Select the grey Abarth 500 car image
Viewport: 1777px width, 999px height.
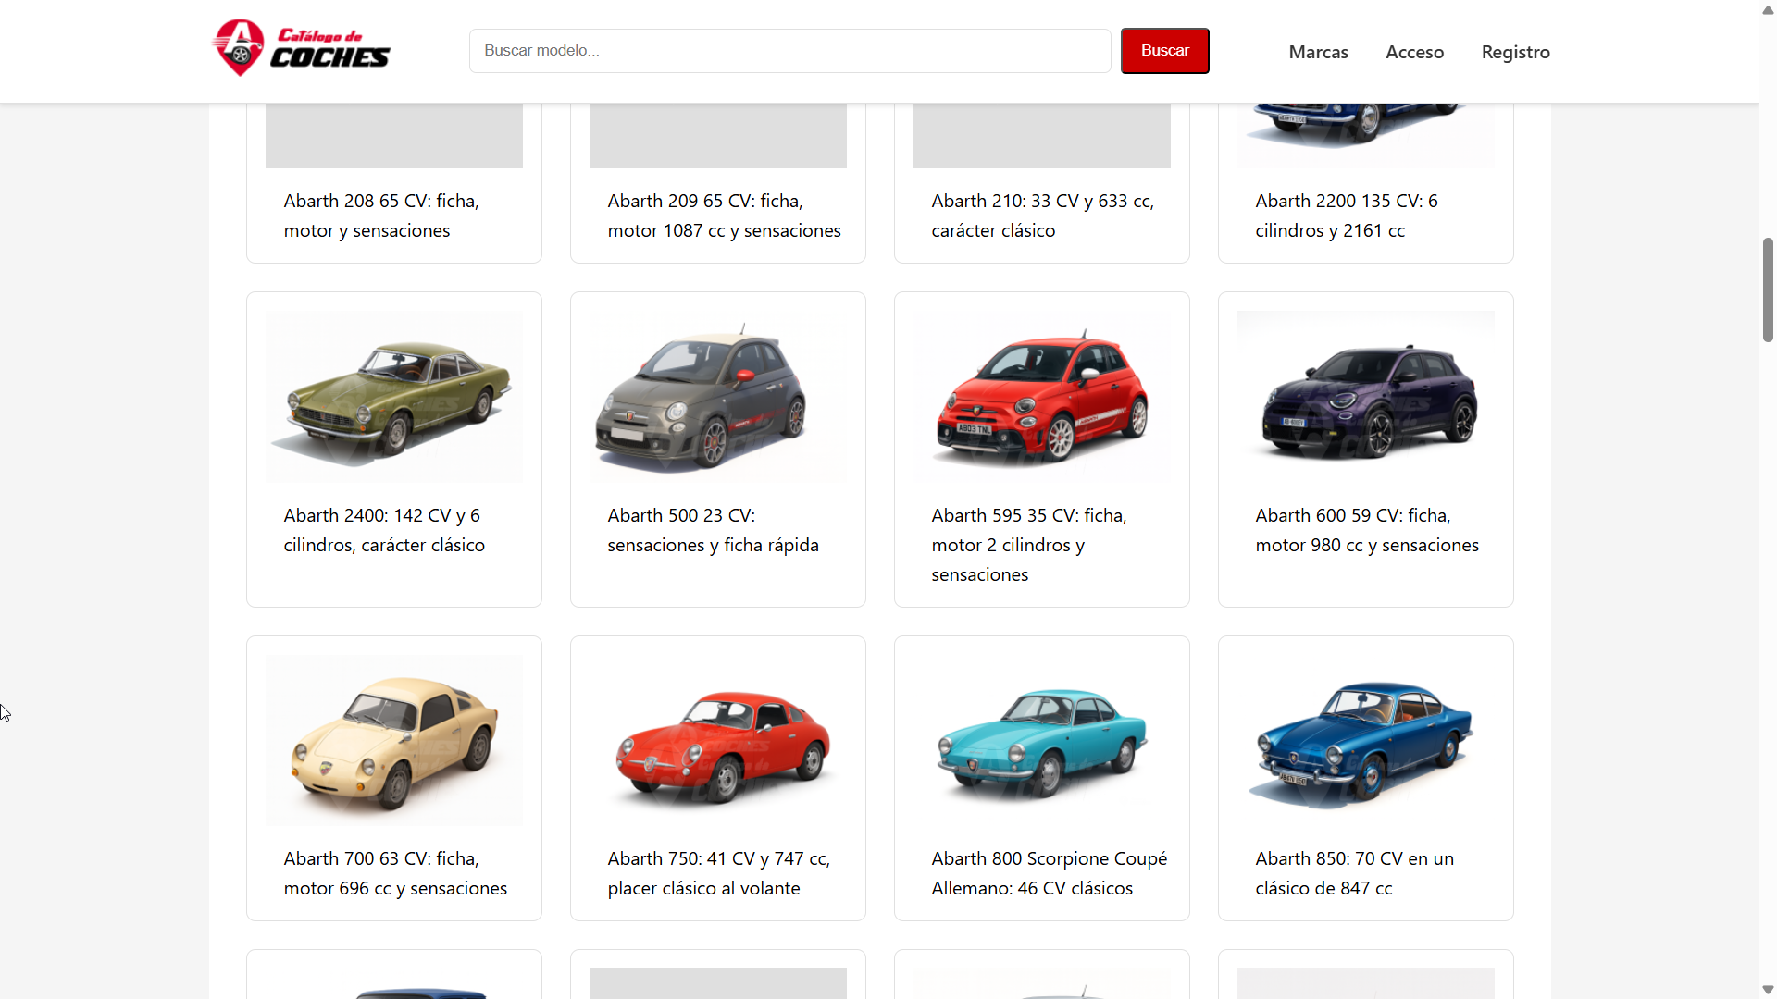(718, 396)
